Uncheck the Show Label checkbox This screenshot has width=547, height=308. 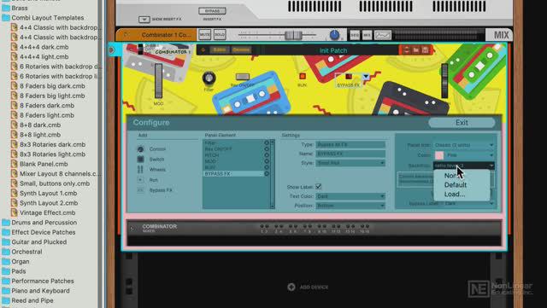click(x=319, y=187)
